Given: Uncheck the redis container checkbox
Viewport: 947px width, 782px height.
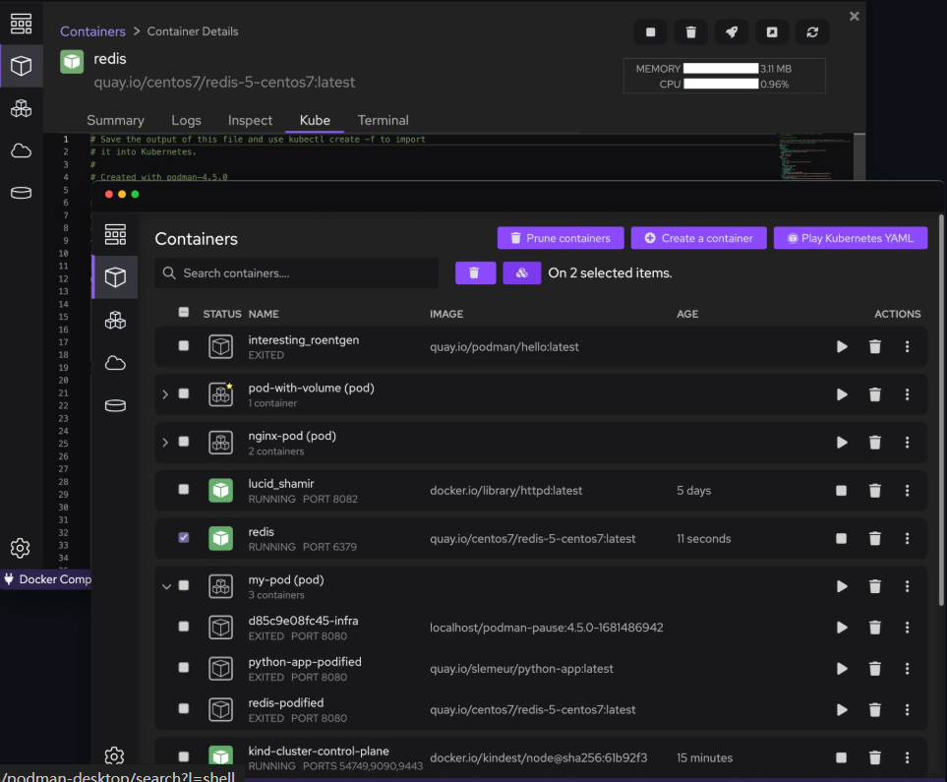Looking at the screenshot, I should pyautogui.click(x=184, y=537).
